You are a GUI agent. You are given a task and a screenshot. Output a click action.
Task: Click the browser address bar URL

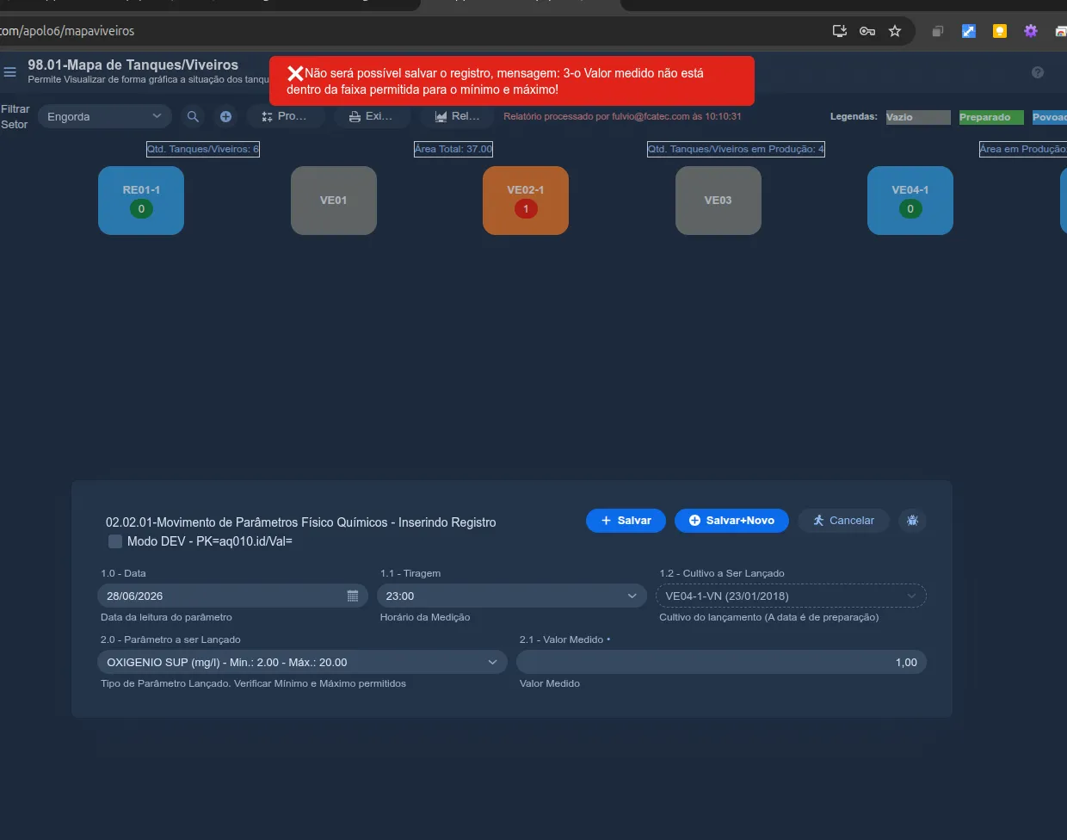pyautogui.click(x=67, y=31)
